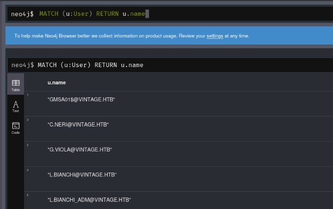
Task: Select the L.BIANCHI@VINTAGE.HTB result cell
Action: tap(82, 174)
